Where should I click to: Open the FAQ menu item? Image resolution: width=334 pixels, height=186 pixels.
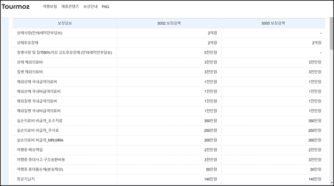[x=105, y=7]
